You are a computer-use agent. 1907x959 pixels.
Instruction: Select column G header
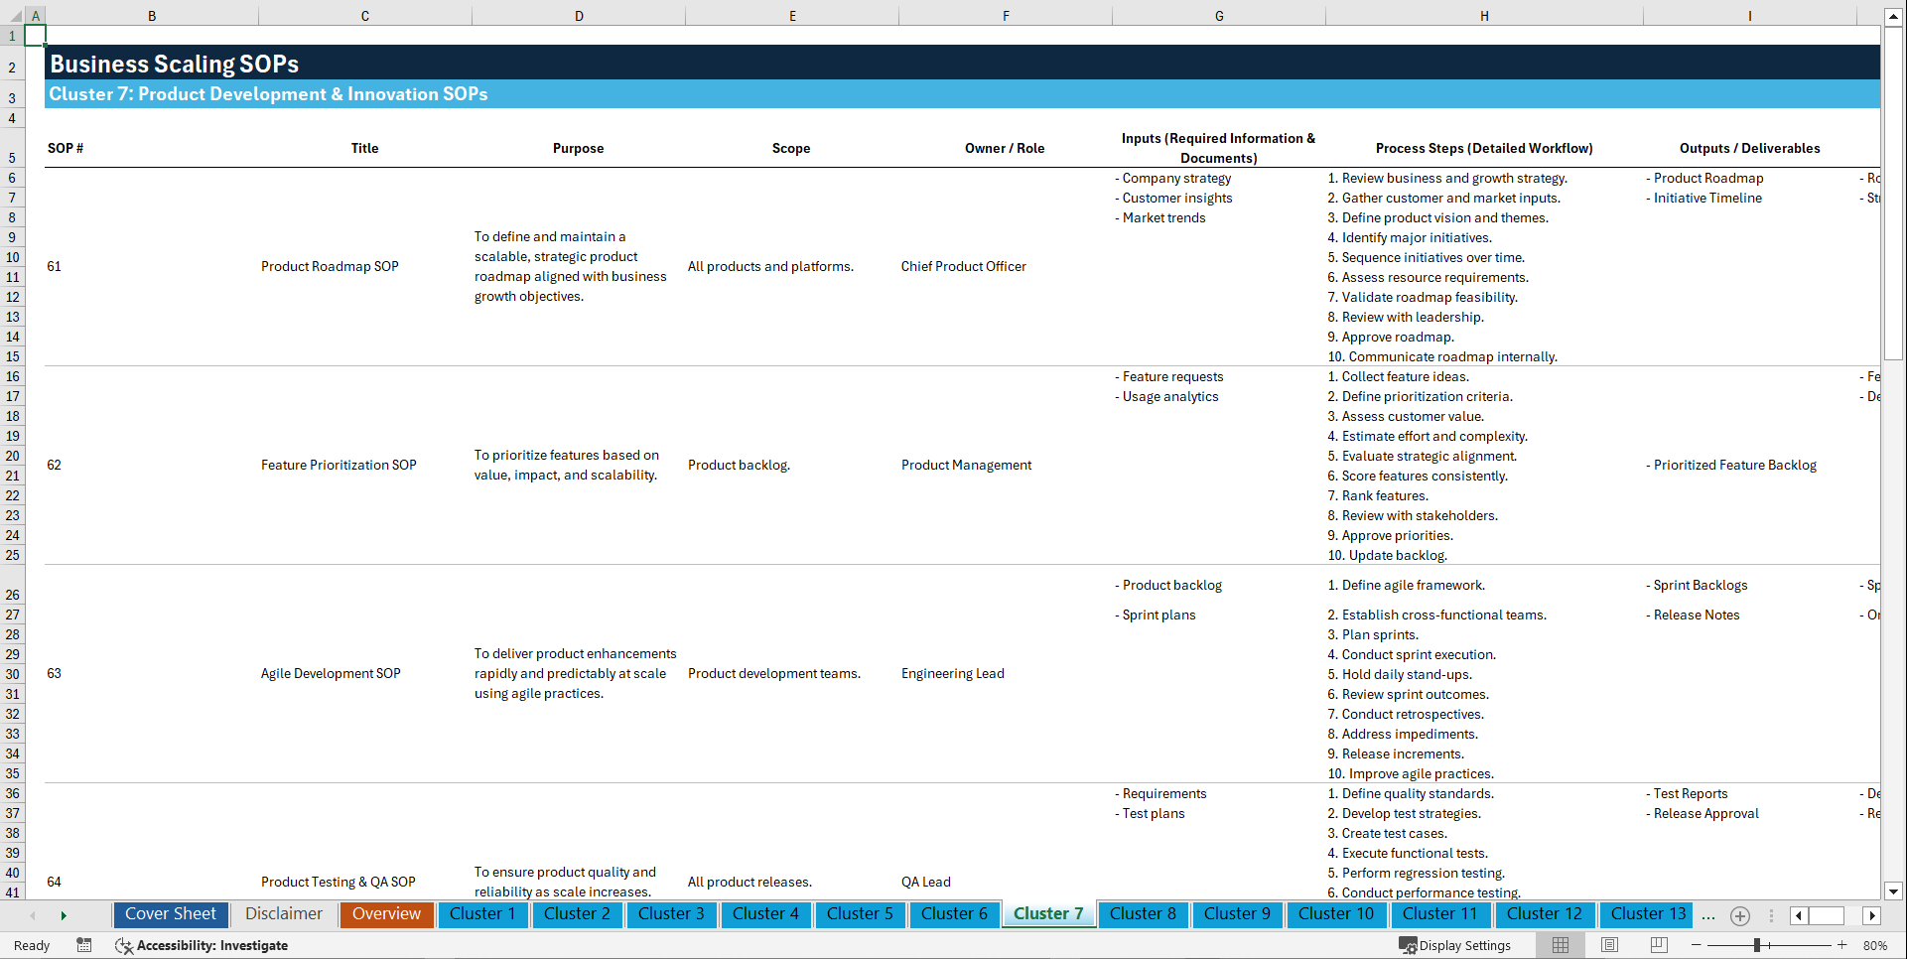point(1218,16)
